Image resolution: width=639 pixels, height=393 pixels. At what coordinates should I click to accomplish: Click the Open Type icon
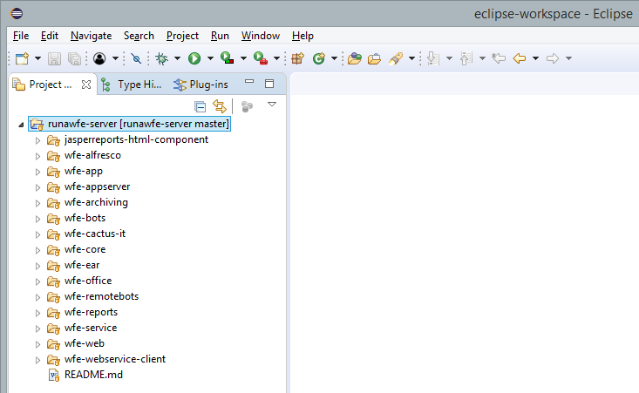click(355, 58)
